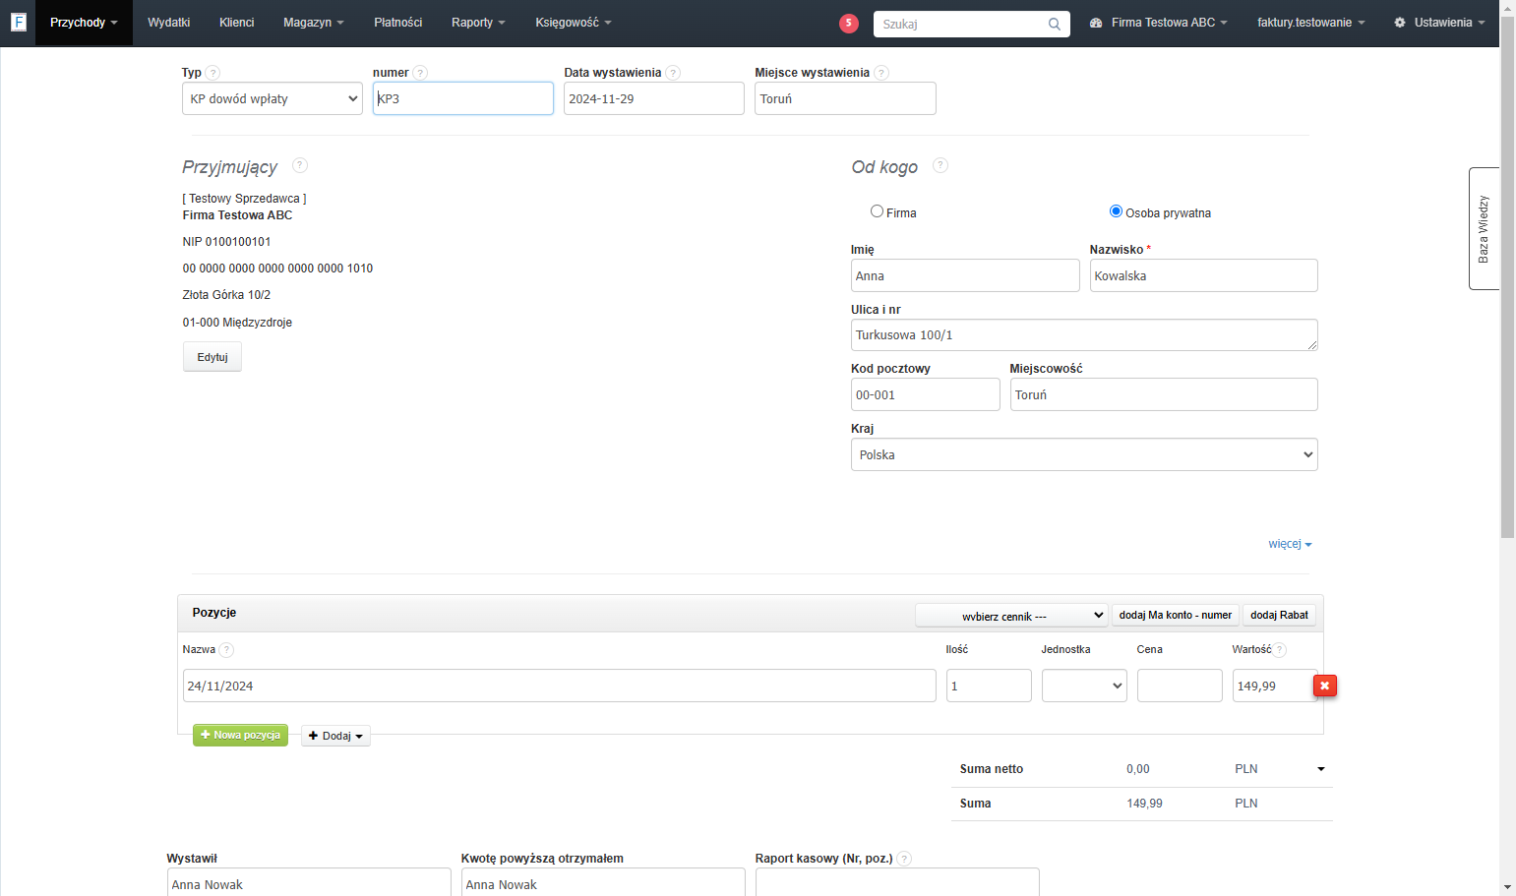Click help icon beside Nazwa column
This screenshot has width=1516, height=896.
tap(226, 650)
